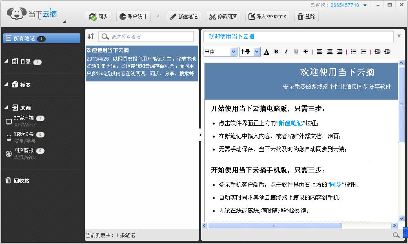
Task: Import notes via 导入EVERNOTE
Action: coord(267,17)
